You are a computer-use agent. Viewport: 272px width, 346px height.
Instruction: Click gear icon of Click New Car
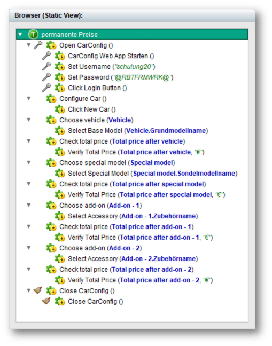[60, 109]
